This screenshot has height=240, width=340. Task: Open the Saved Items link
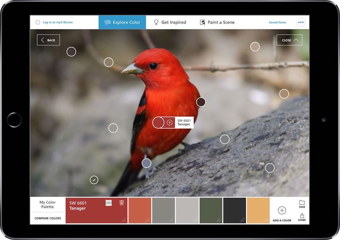(x=277, y=22)
